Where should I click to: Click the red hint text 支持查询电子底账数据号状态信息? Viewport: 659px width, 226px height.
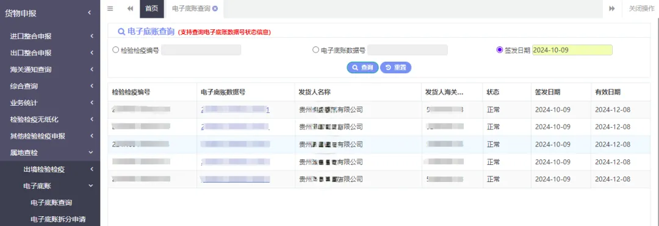(x=225, y=32)
